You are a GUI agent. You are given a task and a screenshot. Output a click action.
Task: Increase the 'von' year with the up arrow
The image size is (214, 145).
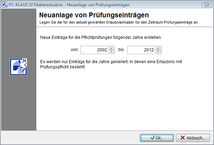111,48
